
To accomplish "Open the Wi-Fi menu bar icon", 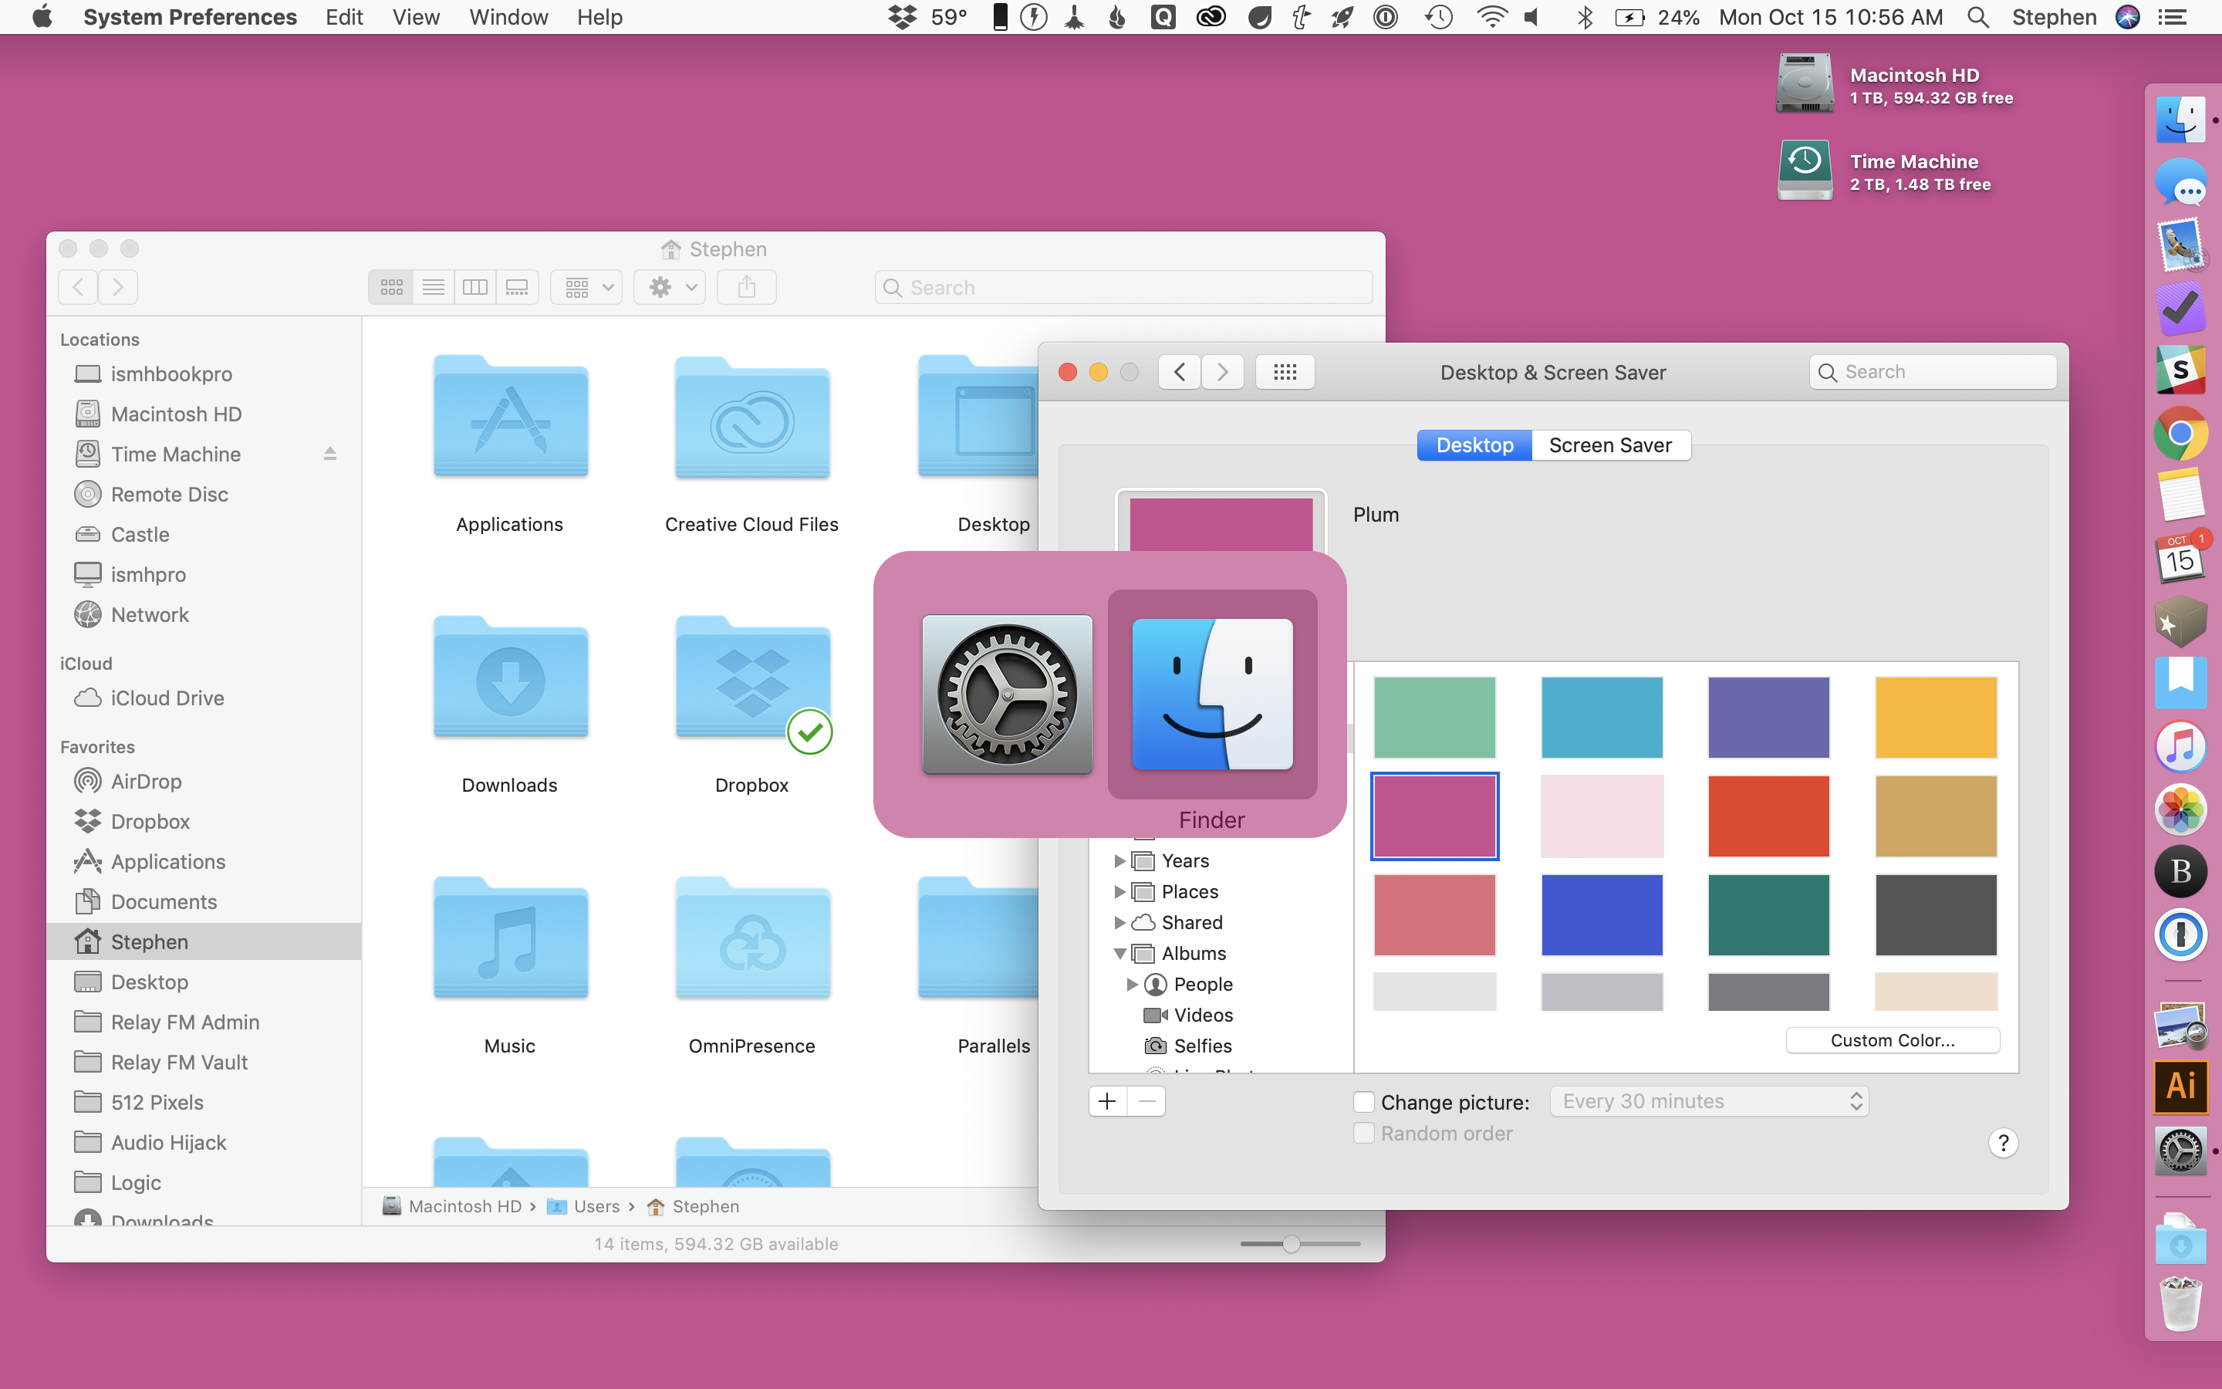I will point(1491,18).
